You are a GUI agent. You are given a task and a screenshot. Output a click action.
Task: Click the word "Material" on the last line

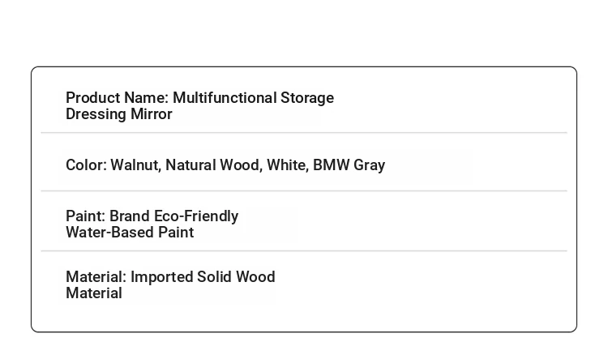pos(94,293)
